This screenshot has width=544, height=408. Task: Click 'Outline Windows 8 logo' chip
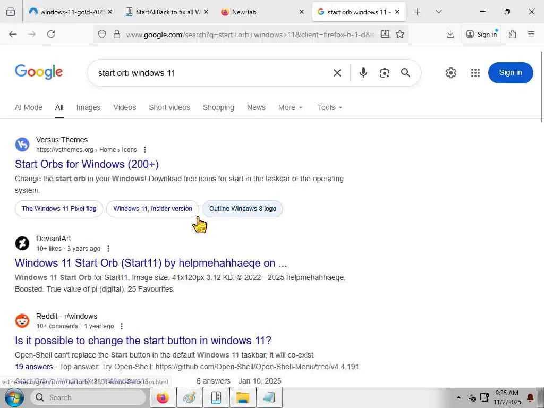pos(243,209)
